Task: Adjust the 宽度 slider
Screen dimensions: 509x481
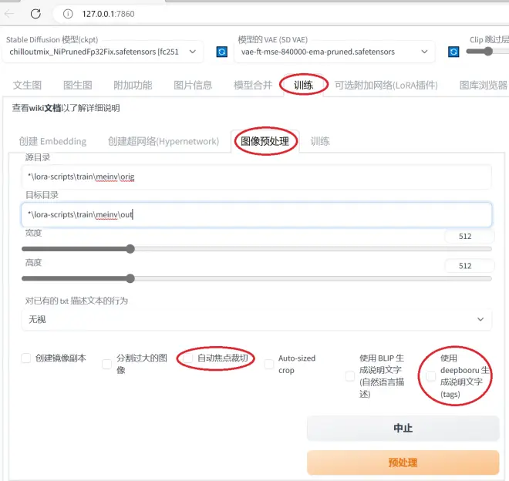Action: pyautogui.click(x=257, y=249)
